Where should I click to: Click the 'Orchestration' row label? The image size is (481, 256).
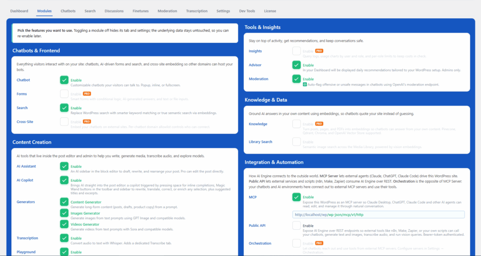point(260,243)
